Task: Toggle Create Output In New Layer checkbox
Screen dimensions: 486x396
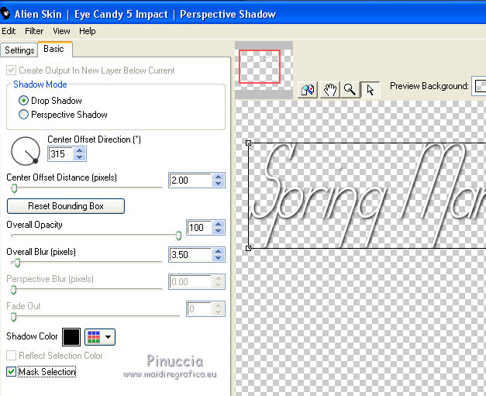Action: 11,71
